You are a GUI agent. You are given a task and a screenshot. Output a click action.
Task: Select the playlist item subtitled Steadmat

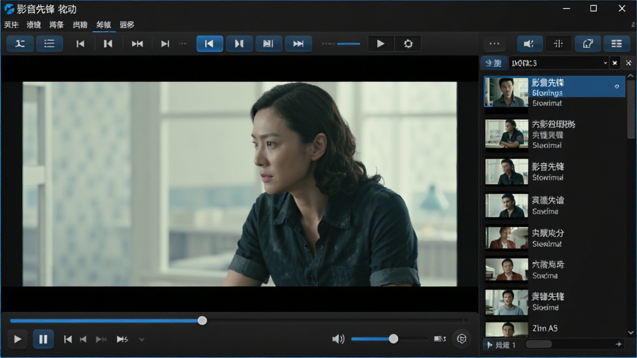554,238
